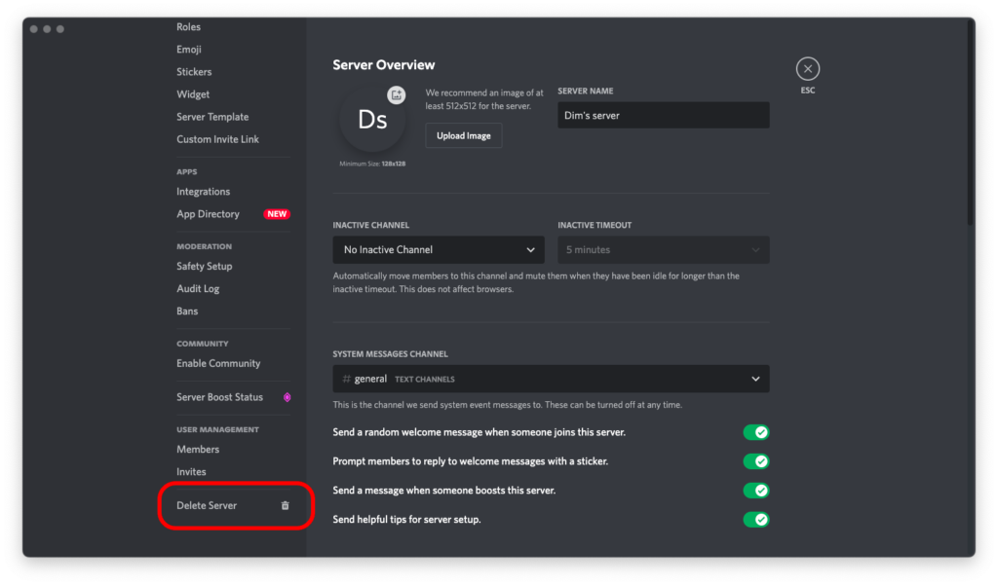Click the Server Name input field

pyautogui.click(x=663, y=115)
